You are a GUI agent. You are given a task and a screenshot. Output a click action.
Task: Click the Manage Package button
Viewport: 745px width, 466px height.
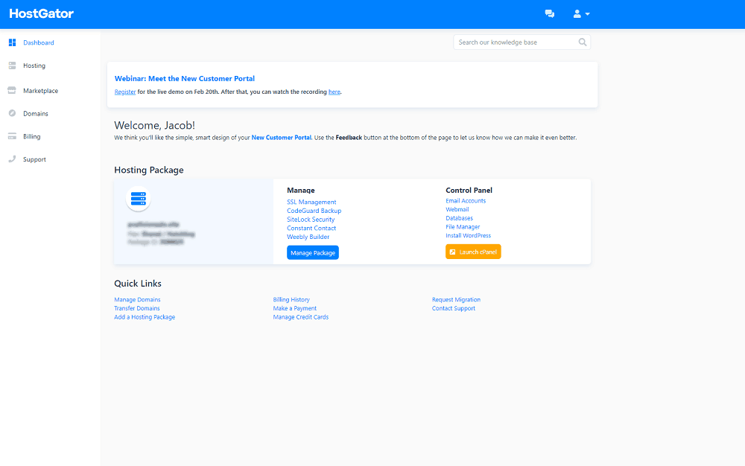pyautogui.click(x=313, y=252)
